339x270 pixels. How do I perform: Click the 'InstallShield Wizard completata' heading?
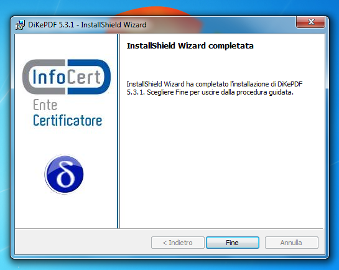190,46
